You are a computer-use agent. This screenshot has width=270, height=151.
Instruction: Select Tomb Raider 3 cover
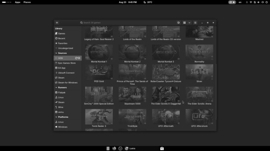tap(99, 117)
